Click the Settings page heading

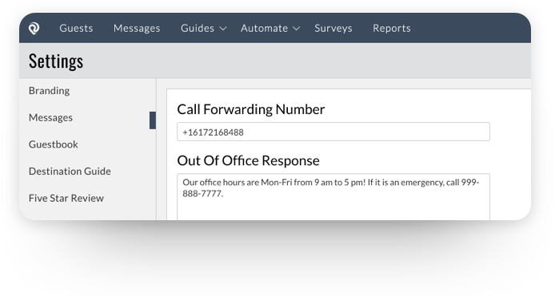coord(56,61)
